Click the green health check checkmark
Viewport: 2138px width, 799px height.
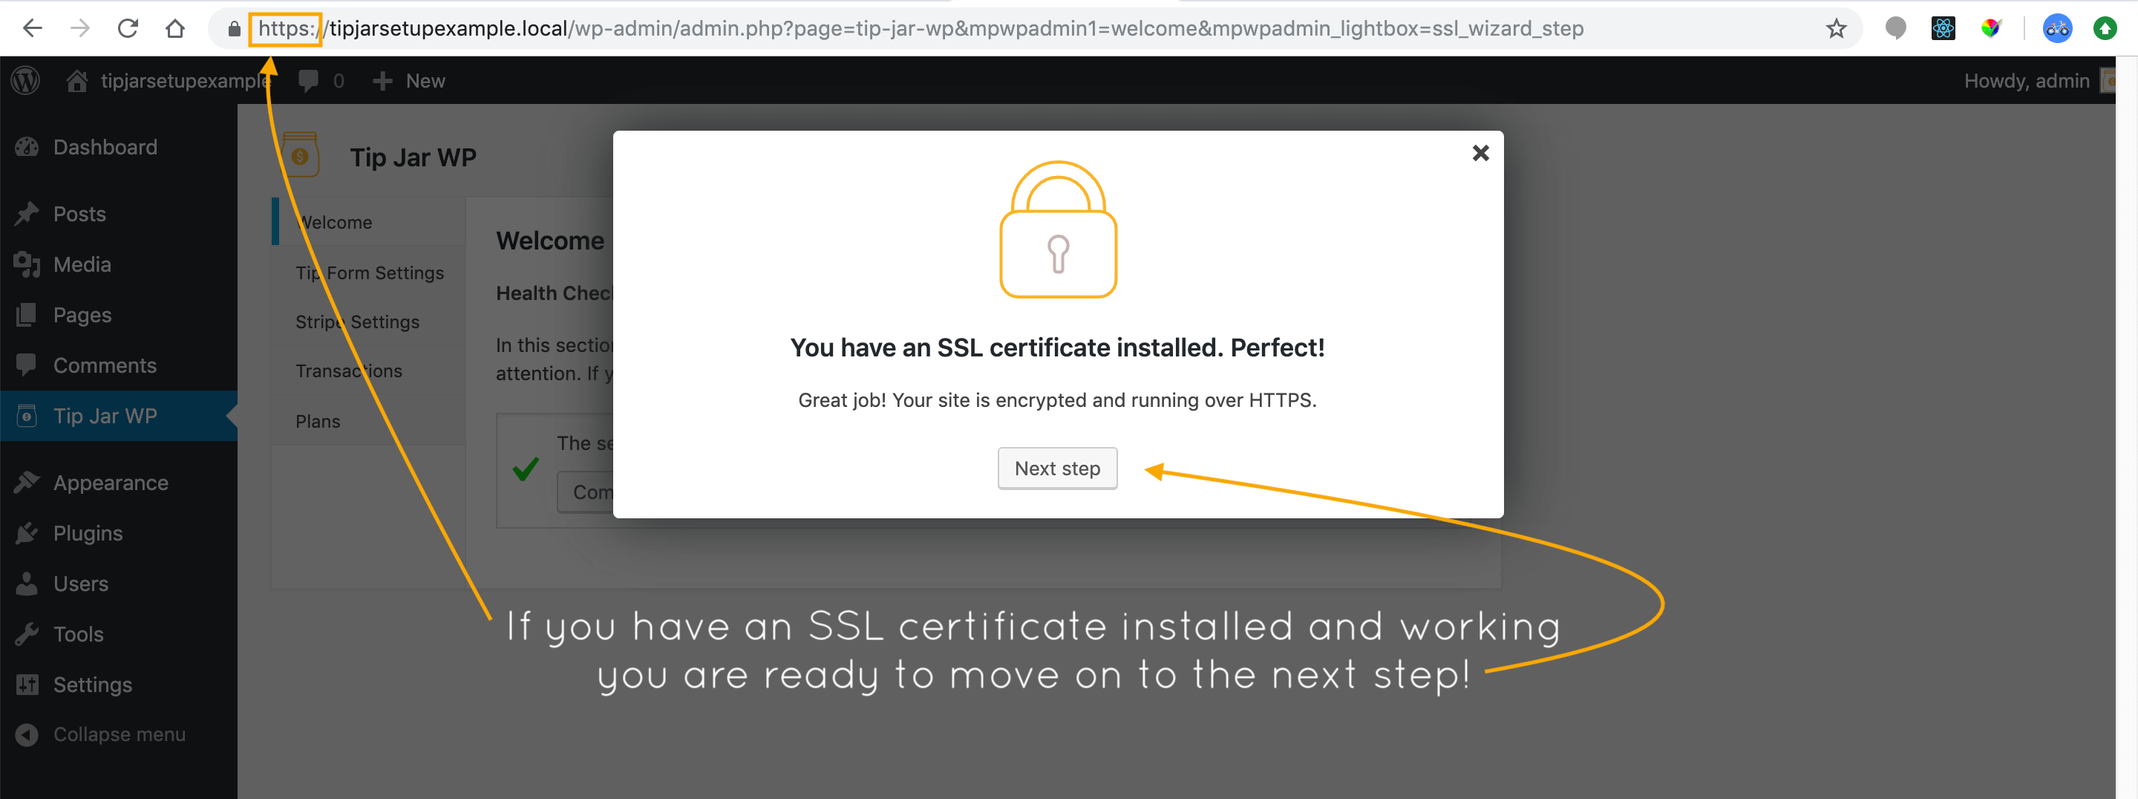coord(526,469)
